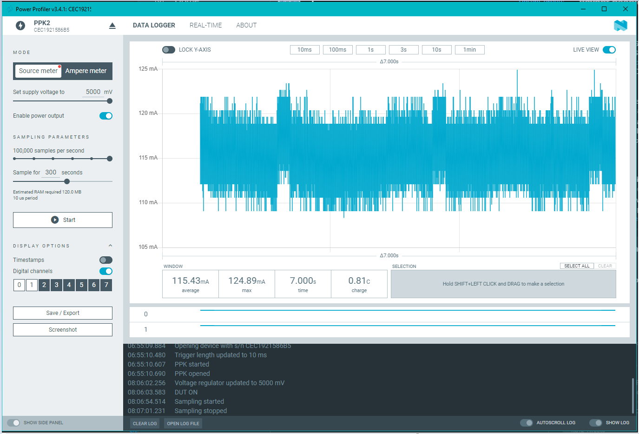Click the Clear Log button
639x434 pixels.
click(x=145, y=424)
